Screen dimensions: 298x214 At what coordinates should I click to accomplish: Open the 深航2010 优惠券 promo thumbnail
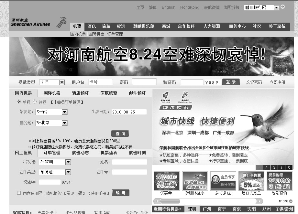pos(167,181)
